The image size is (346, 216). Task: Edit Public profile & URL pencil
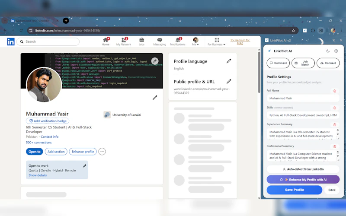229,81
